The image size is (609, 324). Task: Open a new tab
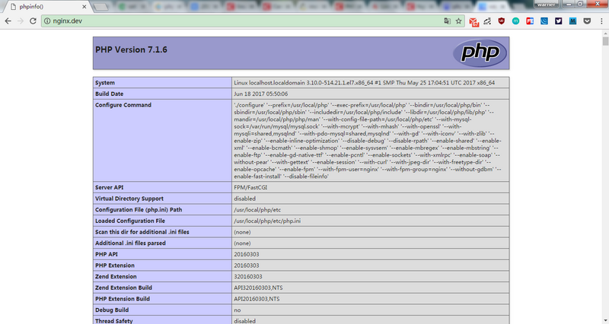coord(100,7)
